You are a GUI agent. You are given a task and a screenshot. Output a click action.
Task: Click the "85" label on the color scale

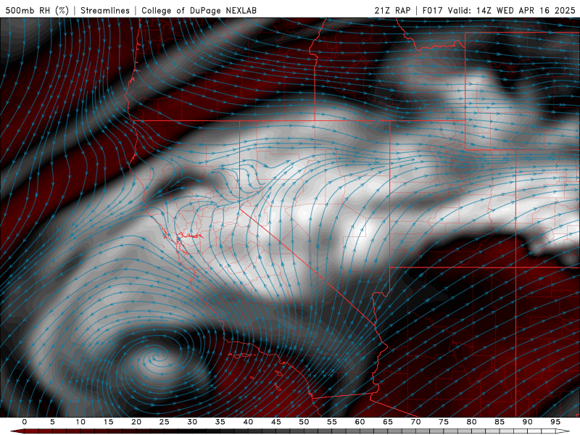[500, 422]
